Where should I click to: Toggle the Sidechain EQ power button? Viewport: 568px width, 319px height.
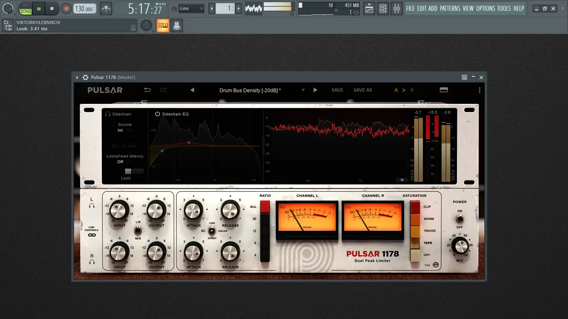pos(158,114)
